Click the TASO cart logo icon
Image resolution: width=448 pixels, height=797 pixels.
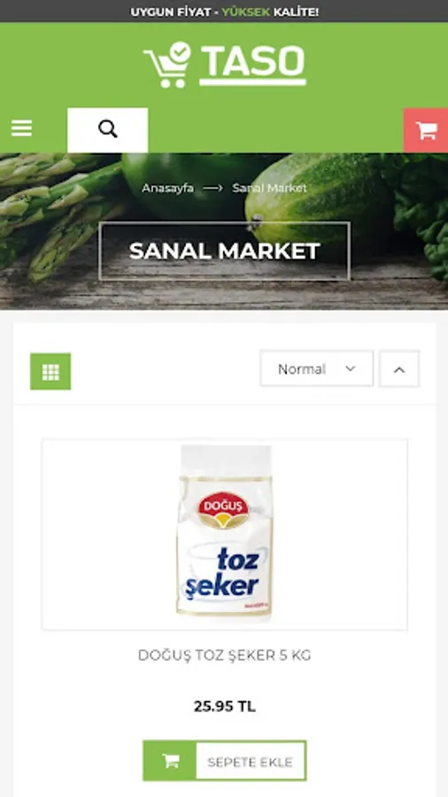point(168,65)
